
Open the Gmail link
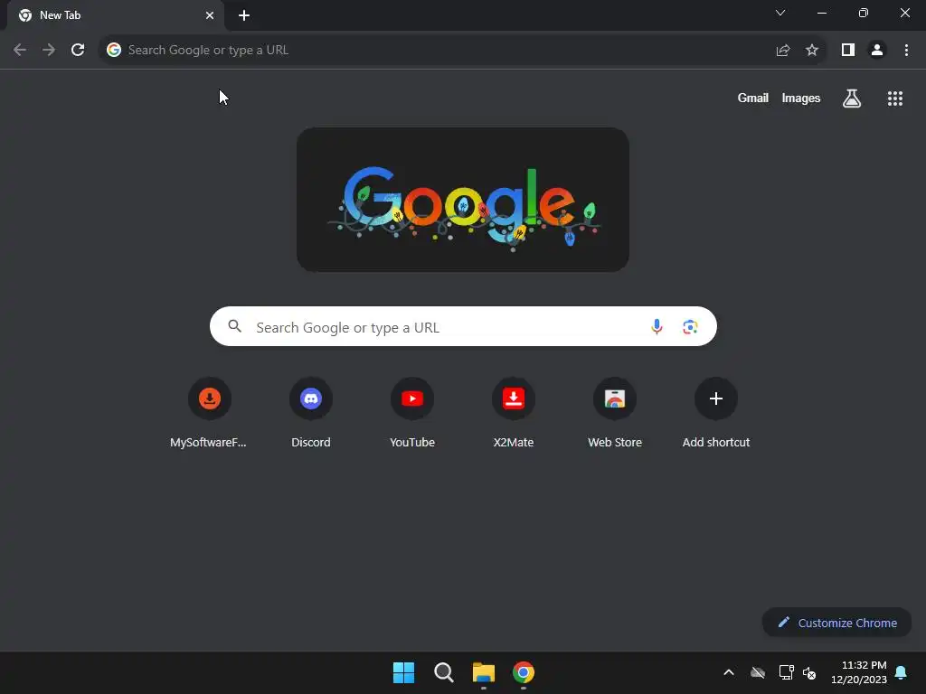tap(753, 98)
